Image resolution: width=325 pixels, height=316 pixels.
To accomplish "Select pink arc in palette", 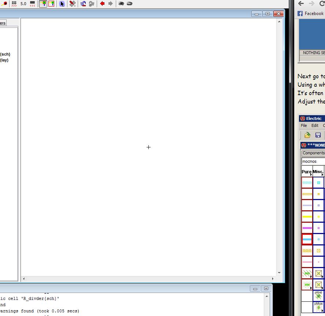I will click(307, 262).
